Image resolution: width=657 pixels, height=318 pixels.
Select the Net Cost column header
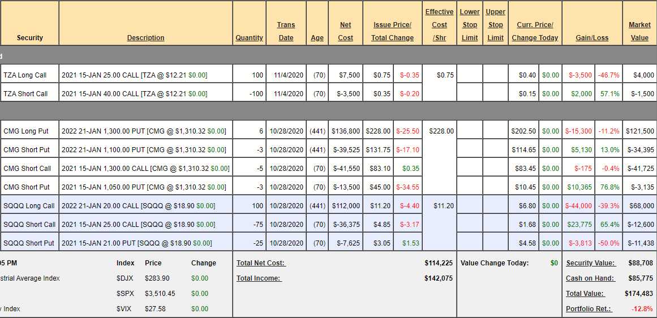point(345,31)
